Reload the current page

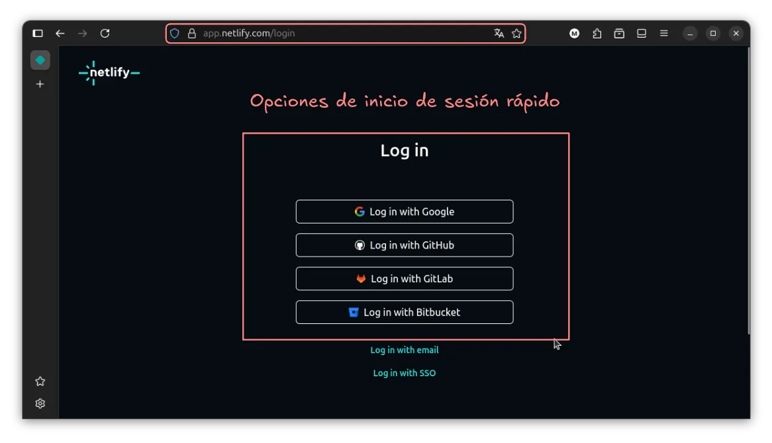[x=105, y=33]
